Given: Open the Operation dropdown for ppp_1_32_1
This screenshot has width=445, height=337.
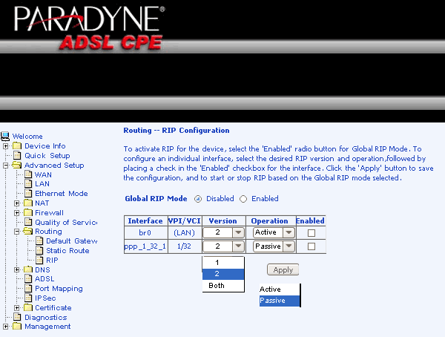Looking at the screenshot, I should coord(274,246).
